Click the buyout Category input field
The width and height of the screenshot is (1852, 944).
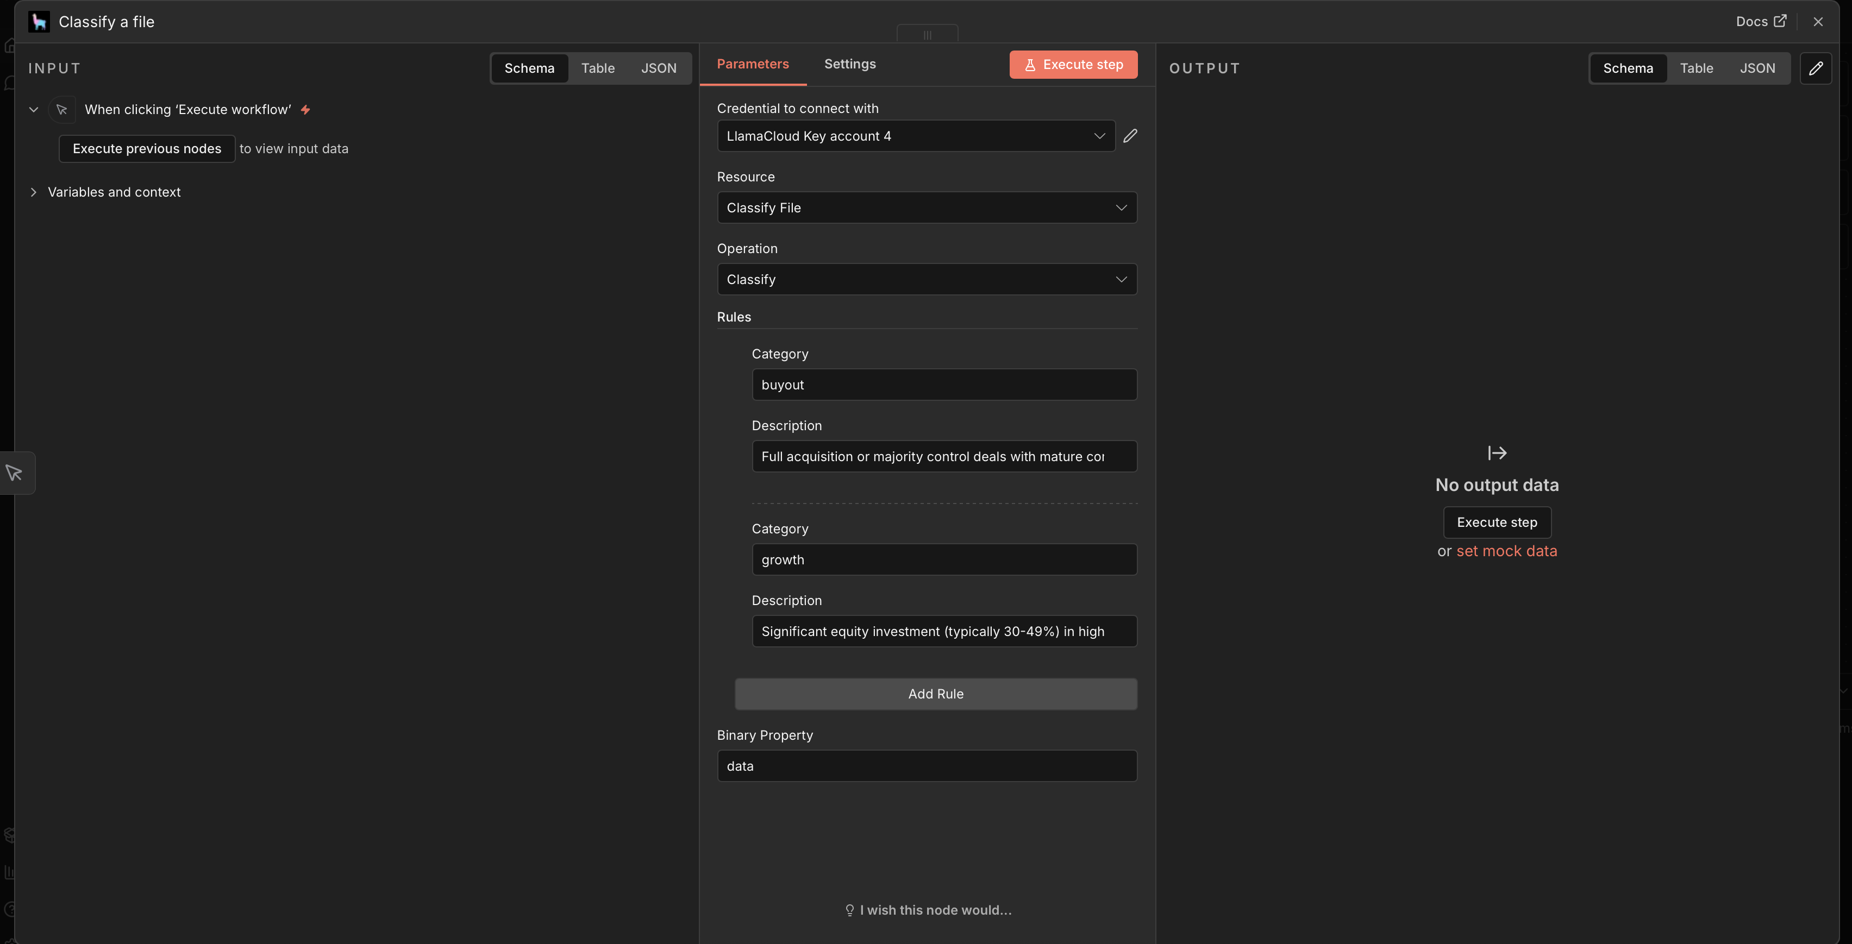[x=943, y=385]
